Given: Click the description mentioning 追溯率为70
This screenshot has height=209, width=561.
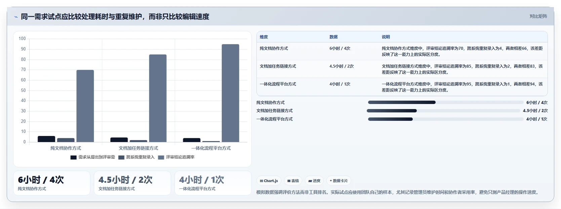Looking at the screenshot, I should pyautogui.click(x=462, y=51).
